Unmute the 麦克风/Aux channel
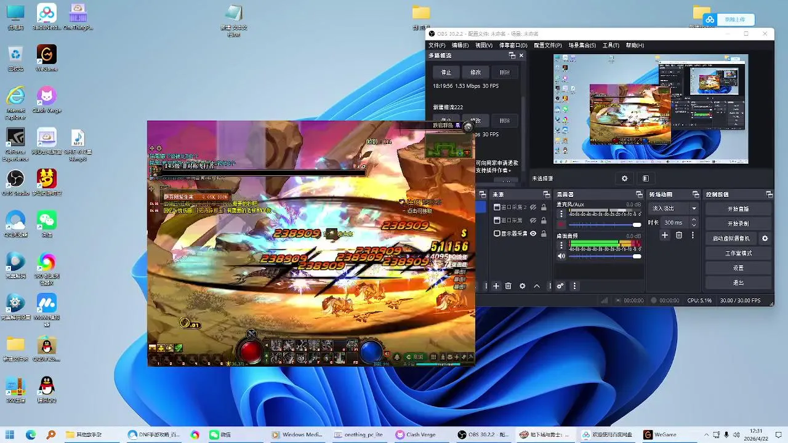The width and height of the screenshot is (788, 443). tap(561, 225)
